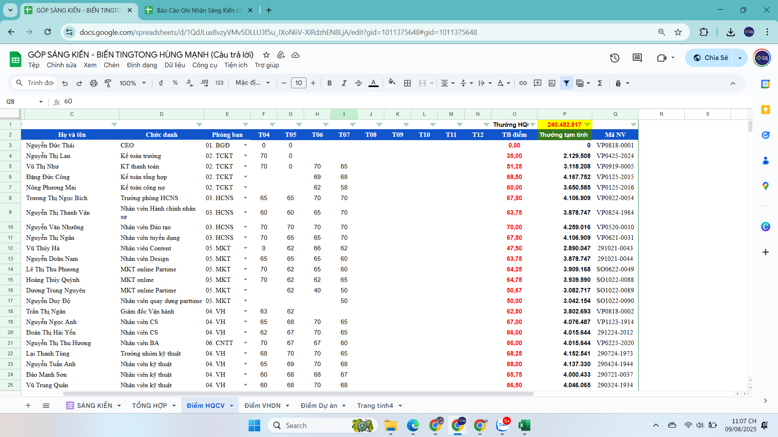Open the borders tool

pyautogui.click(x=407, y=83)
